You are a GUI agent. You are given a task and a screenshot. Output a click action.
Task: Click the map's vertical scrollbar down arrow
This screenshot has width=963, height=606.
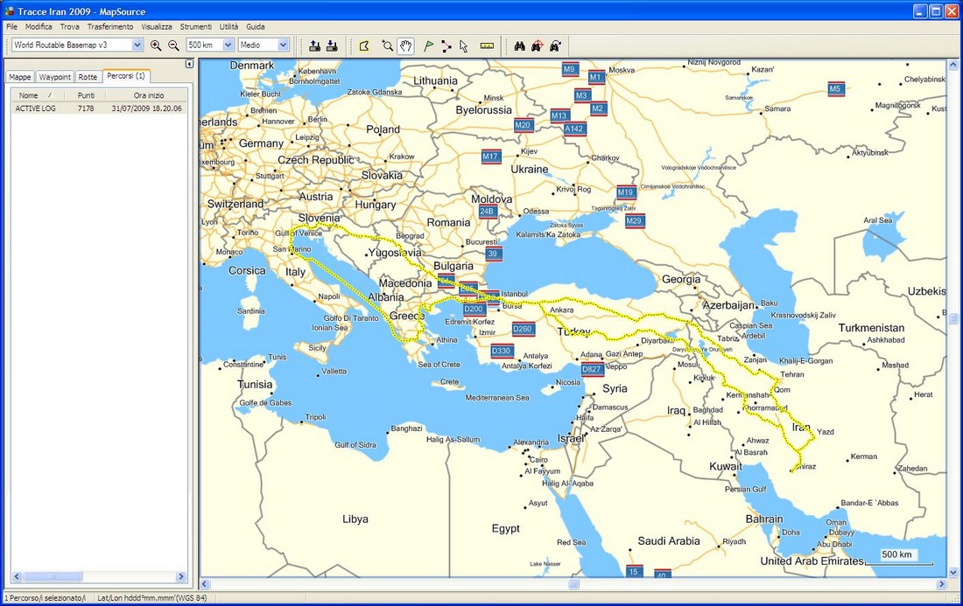pyautogui.click(x=952, y=573)
